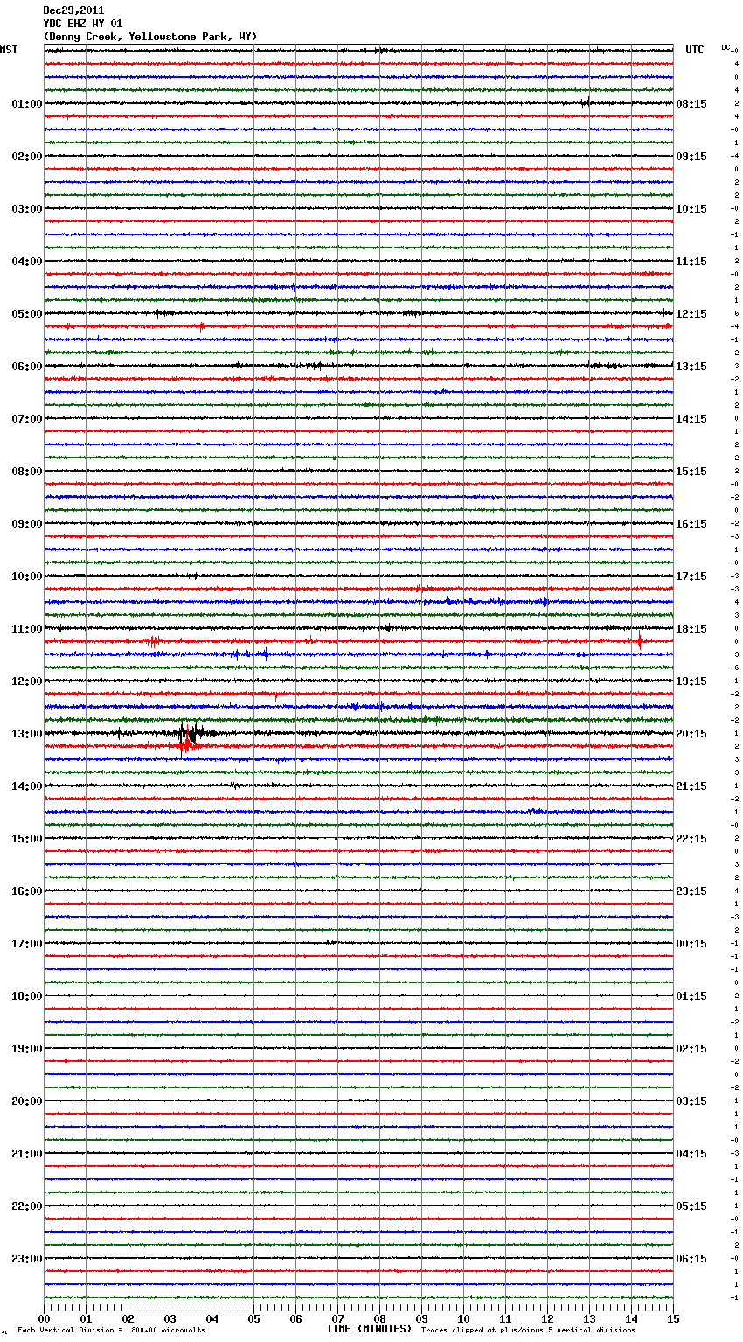Click the '08' minute tick label on bottom axis
The height and width of the screenshot is (1342, 743).
coord(379,1318)
